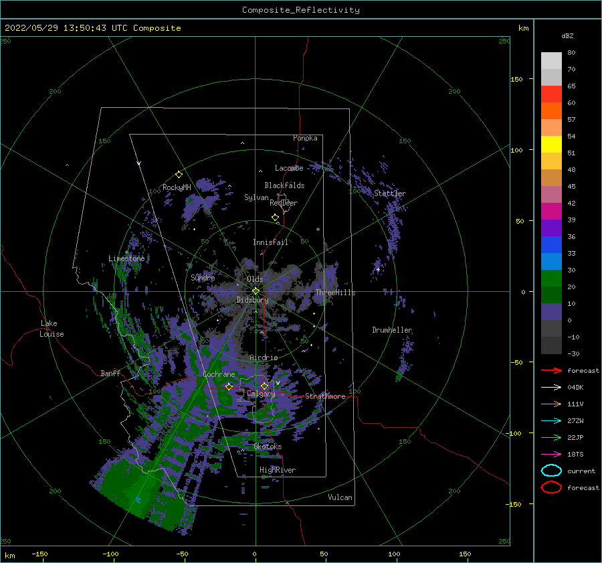Click the Ponoka label
Viewport: 602px width, 563px height.
coord(305,138)
